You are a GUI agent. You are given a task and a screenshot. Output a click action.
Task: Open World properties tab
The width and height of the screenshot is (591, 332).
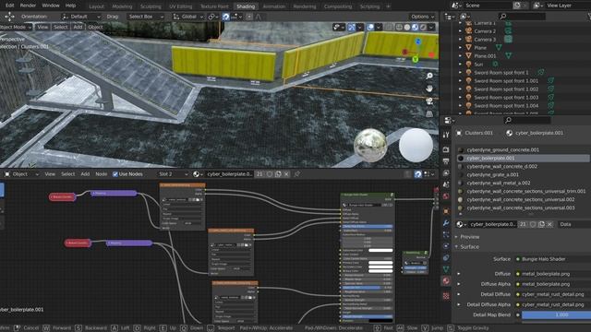point(446,196)
